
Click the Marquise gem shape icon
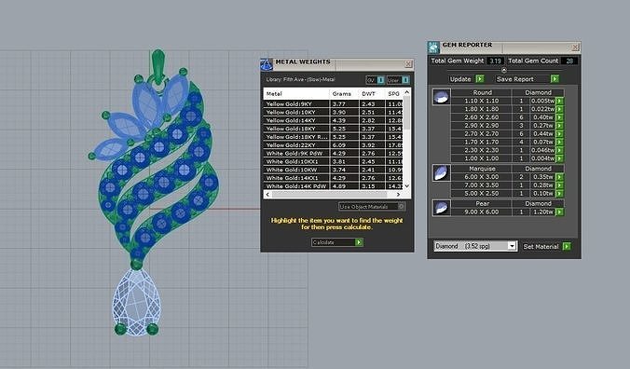tap(441, 172)
